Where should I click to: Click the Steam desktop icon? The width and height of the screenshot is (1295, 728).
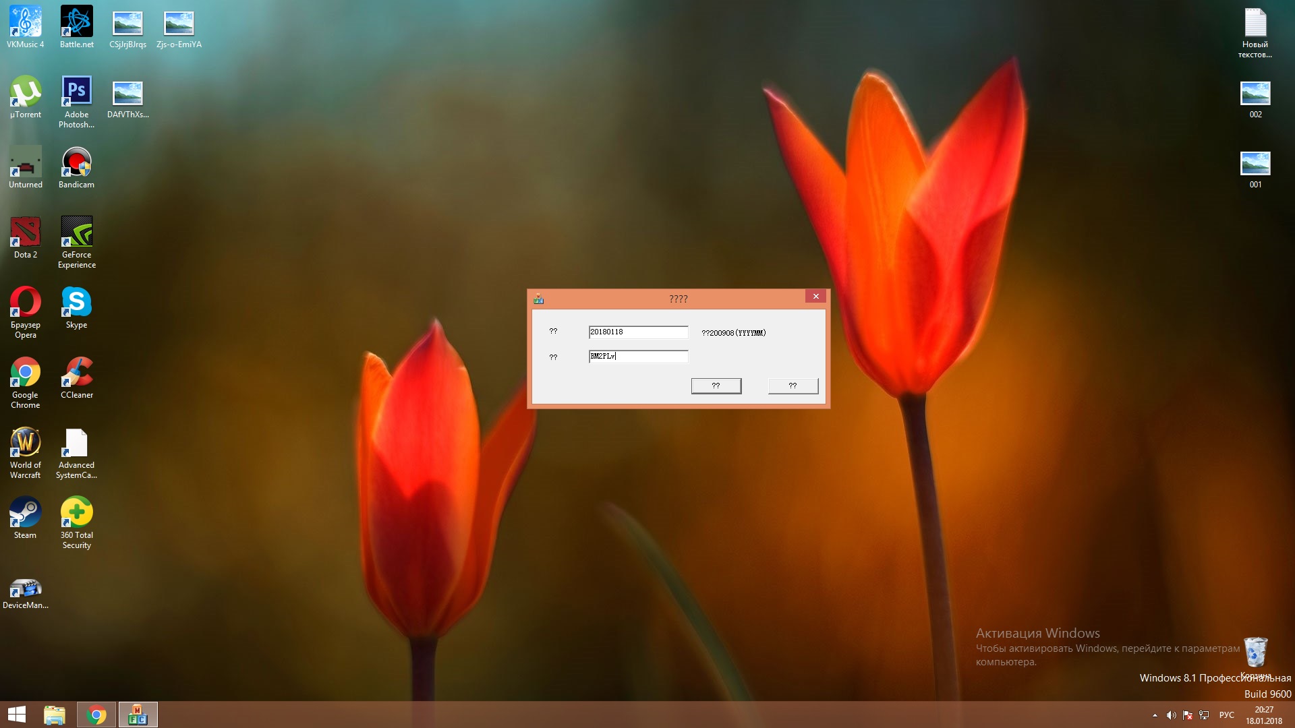[x=26, y=513]
